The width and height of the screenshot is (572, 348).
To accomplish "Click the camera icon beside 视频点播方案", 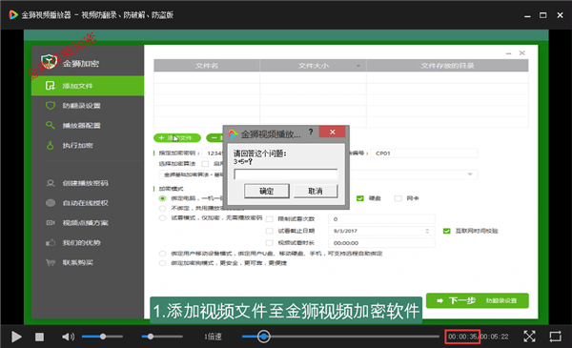I will [51, 222].
